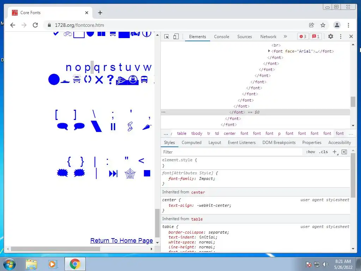The height and width of the screenshot is (271, 361).
Task: Click the ellipsis on the selected DOM row
Action: (163, 112)
